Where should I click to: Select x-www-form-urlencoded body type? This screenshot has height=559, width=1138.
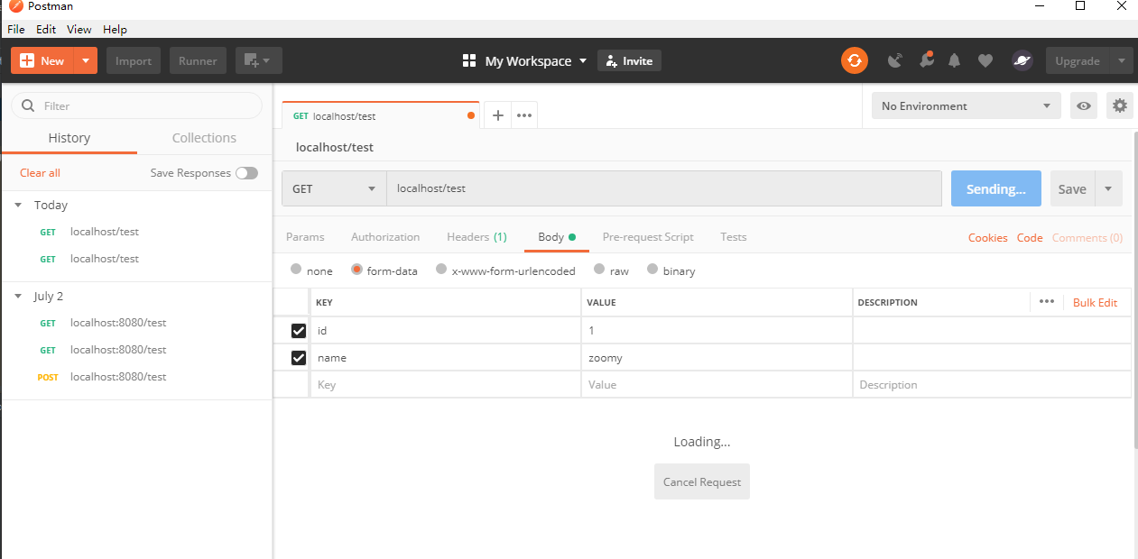click(x=441, y=270)
